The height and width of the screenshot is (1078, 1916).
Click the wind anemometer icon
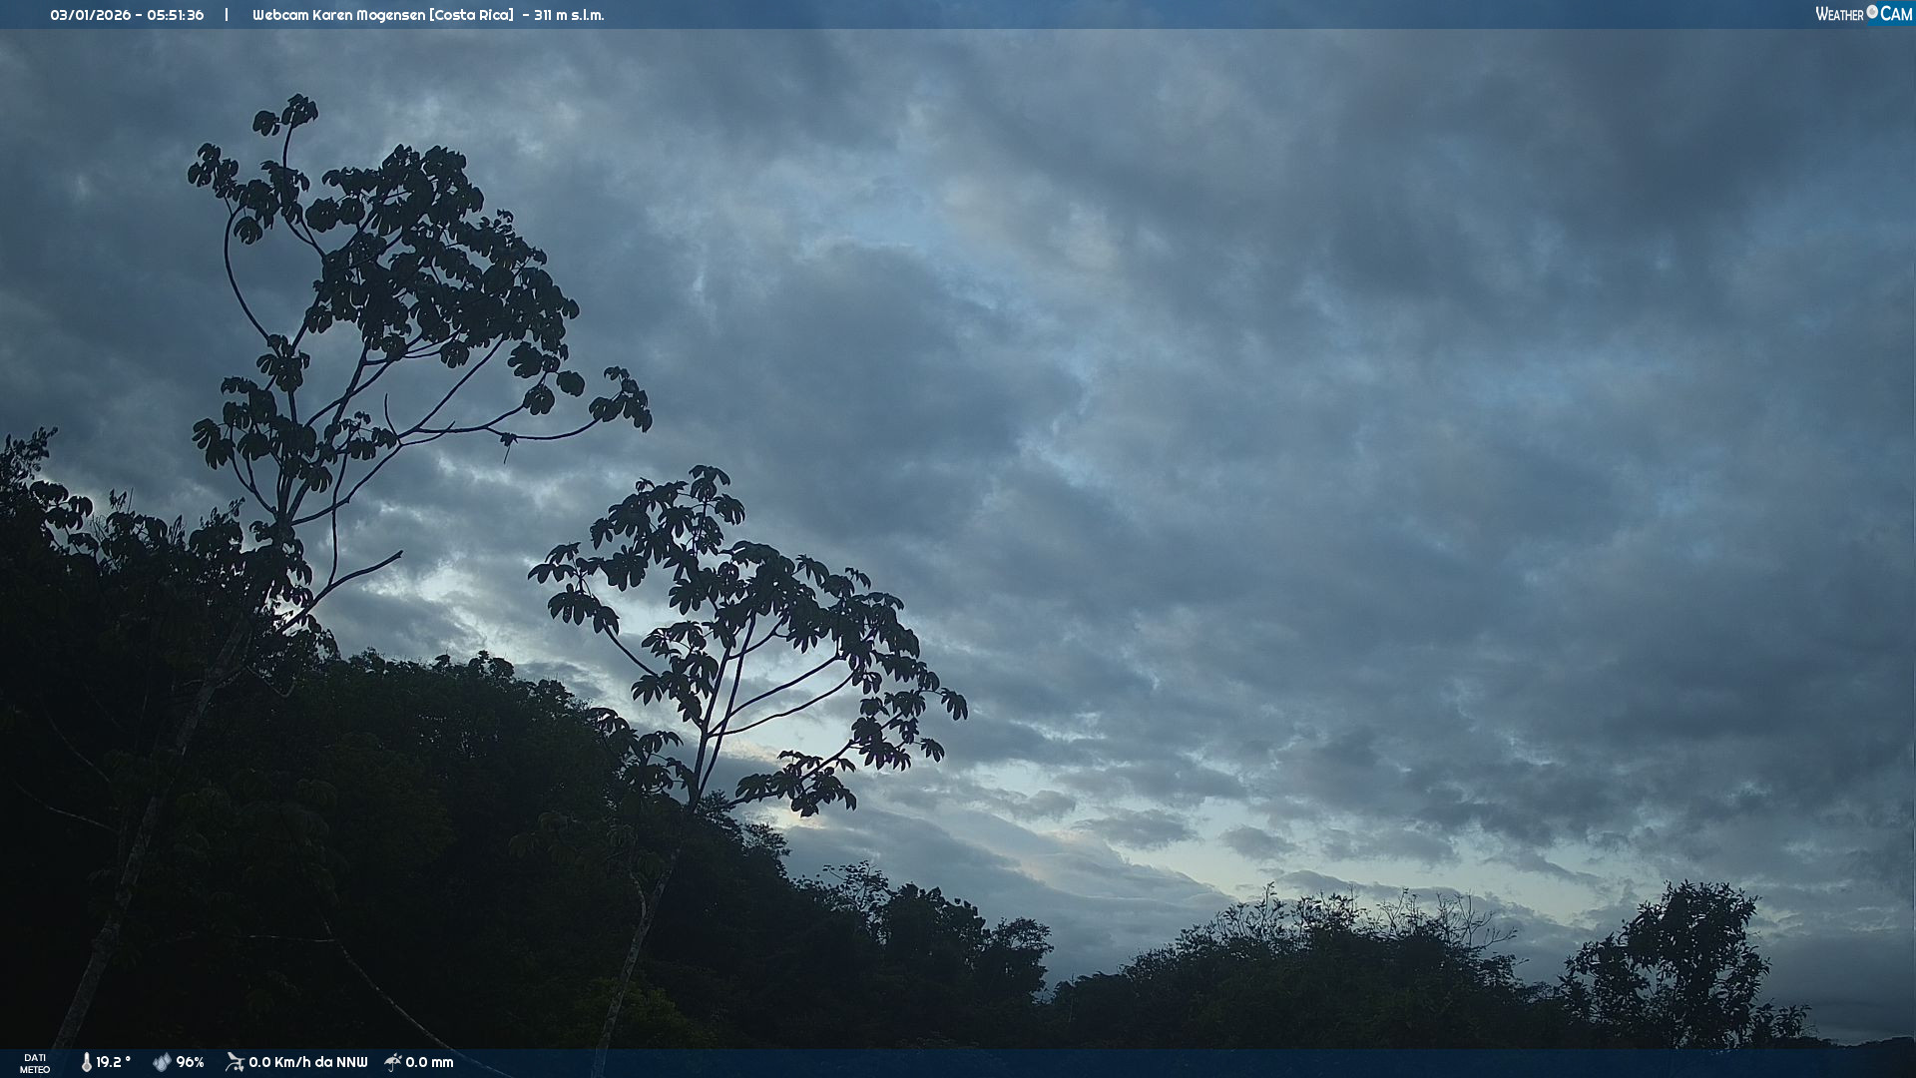235,1062
